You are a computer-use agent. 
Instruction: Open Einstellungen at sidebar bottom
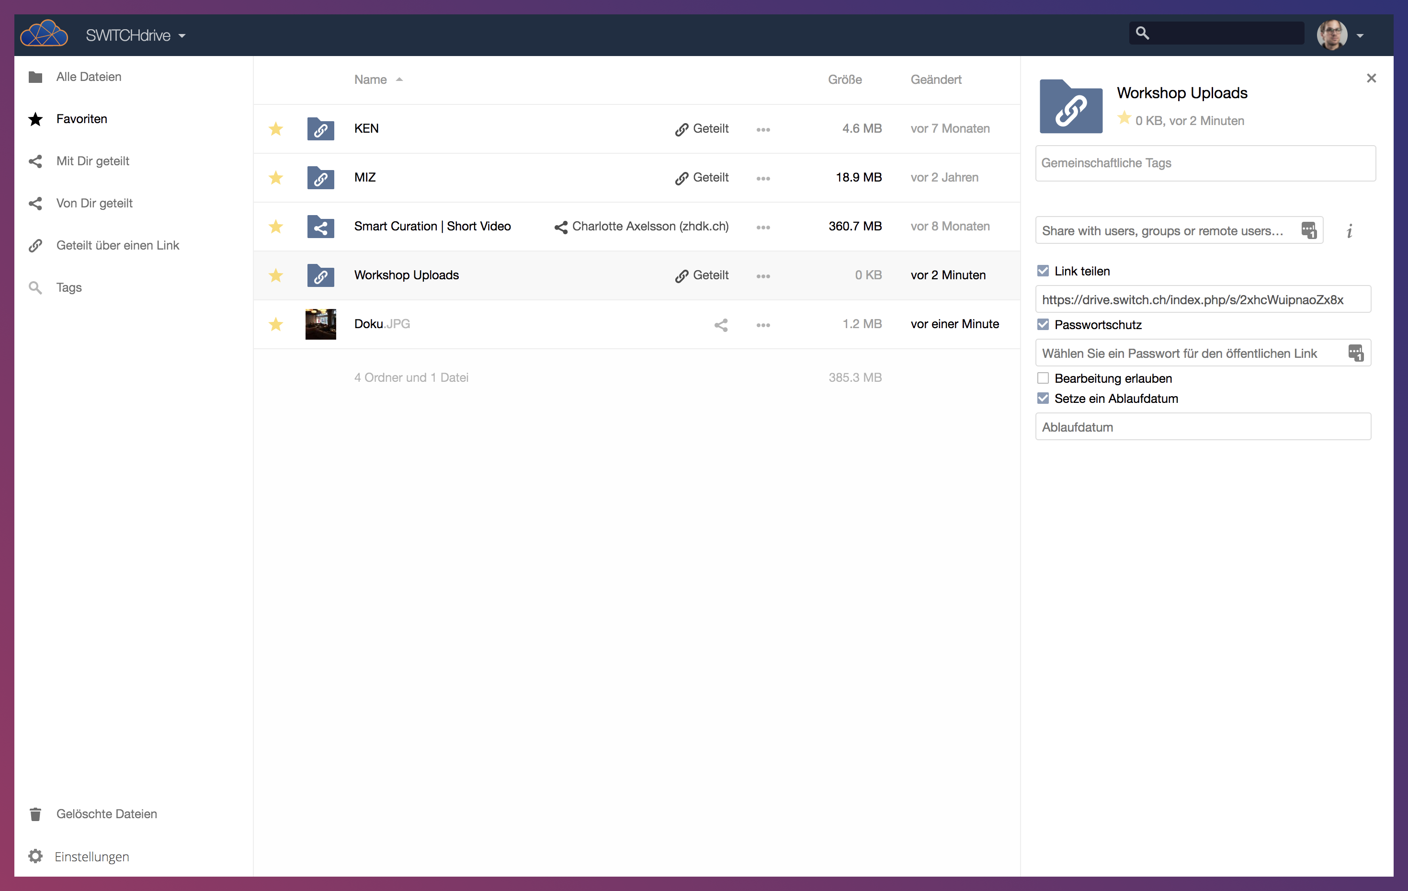pyautogui.click(x=91, y=856)
